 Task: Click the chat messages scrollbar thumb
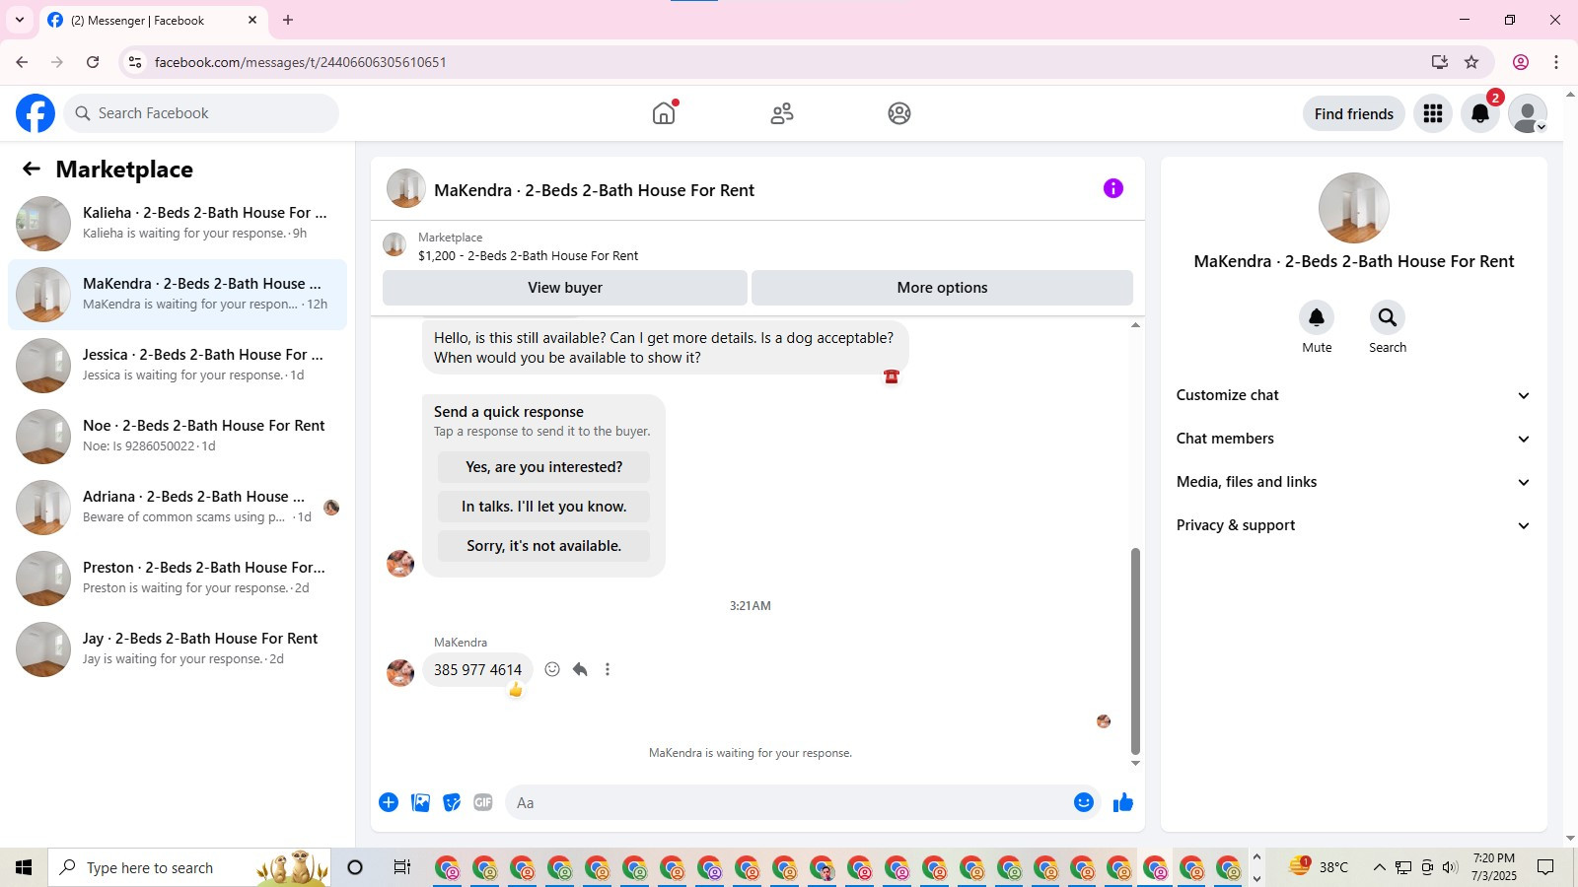1135,650
